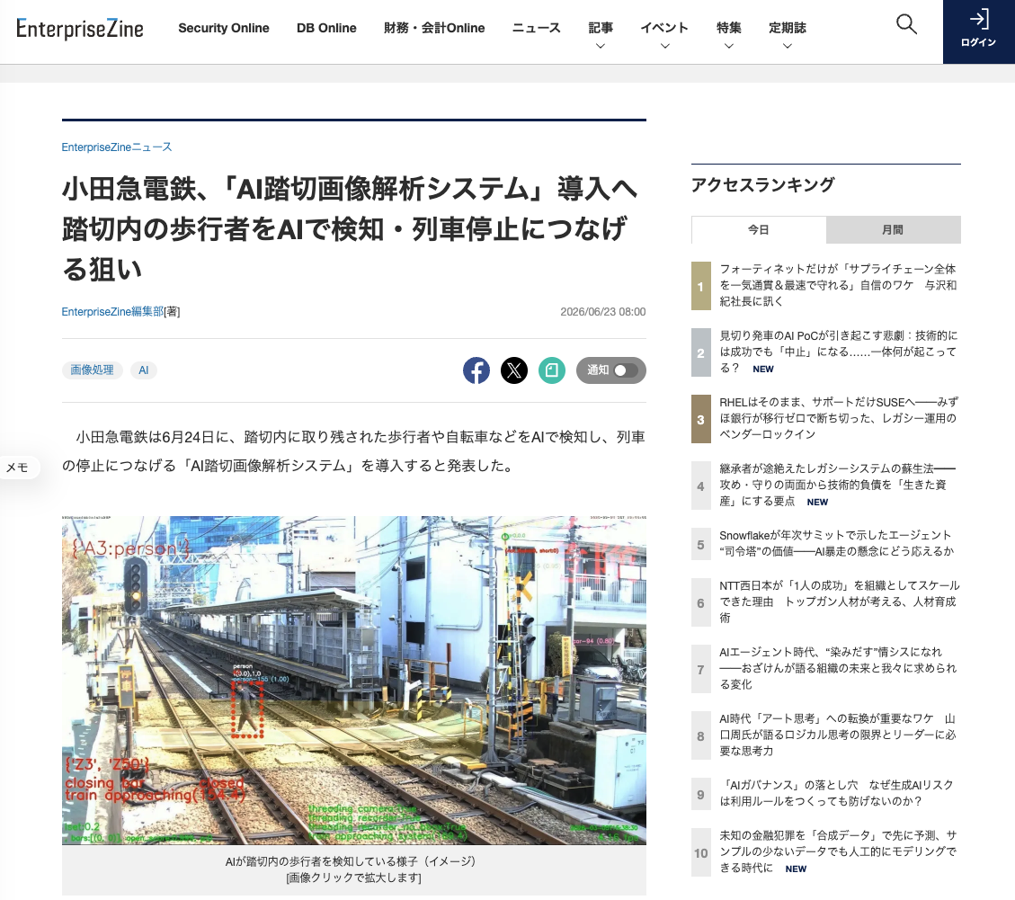Image resolution: width=1015 pixels, height=900 pixels.
Task: Switch ranking to 月間 tab
Action: tap(893, 230)
